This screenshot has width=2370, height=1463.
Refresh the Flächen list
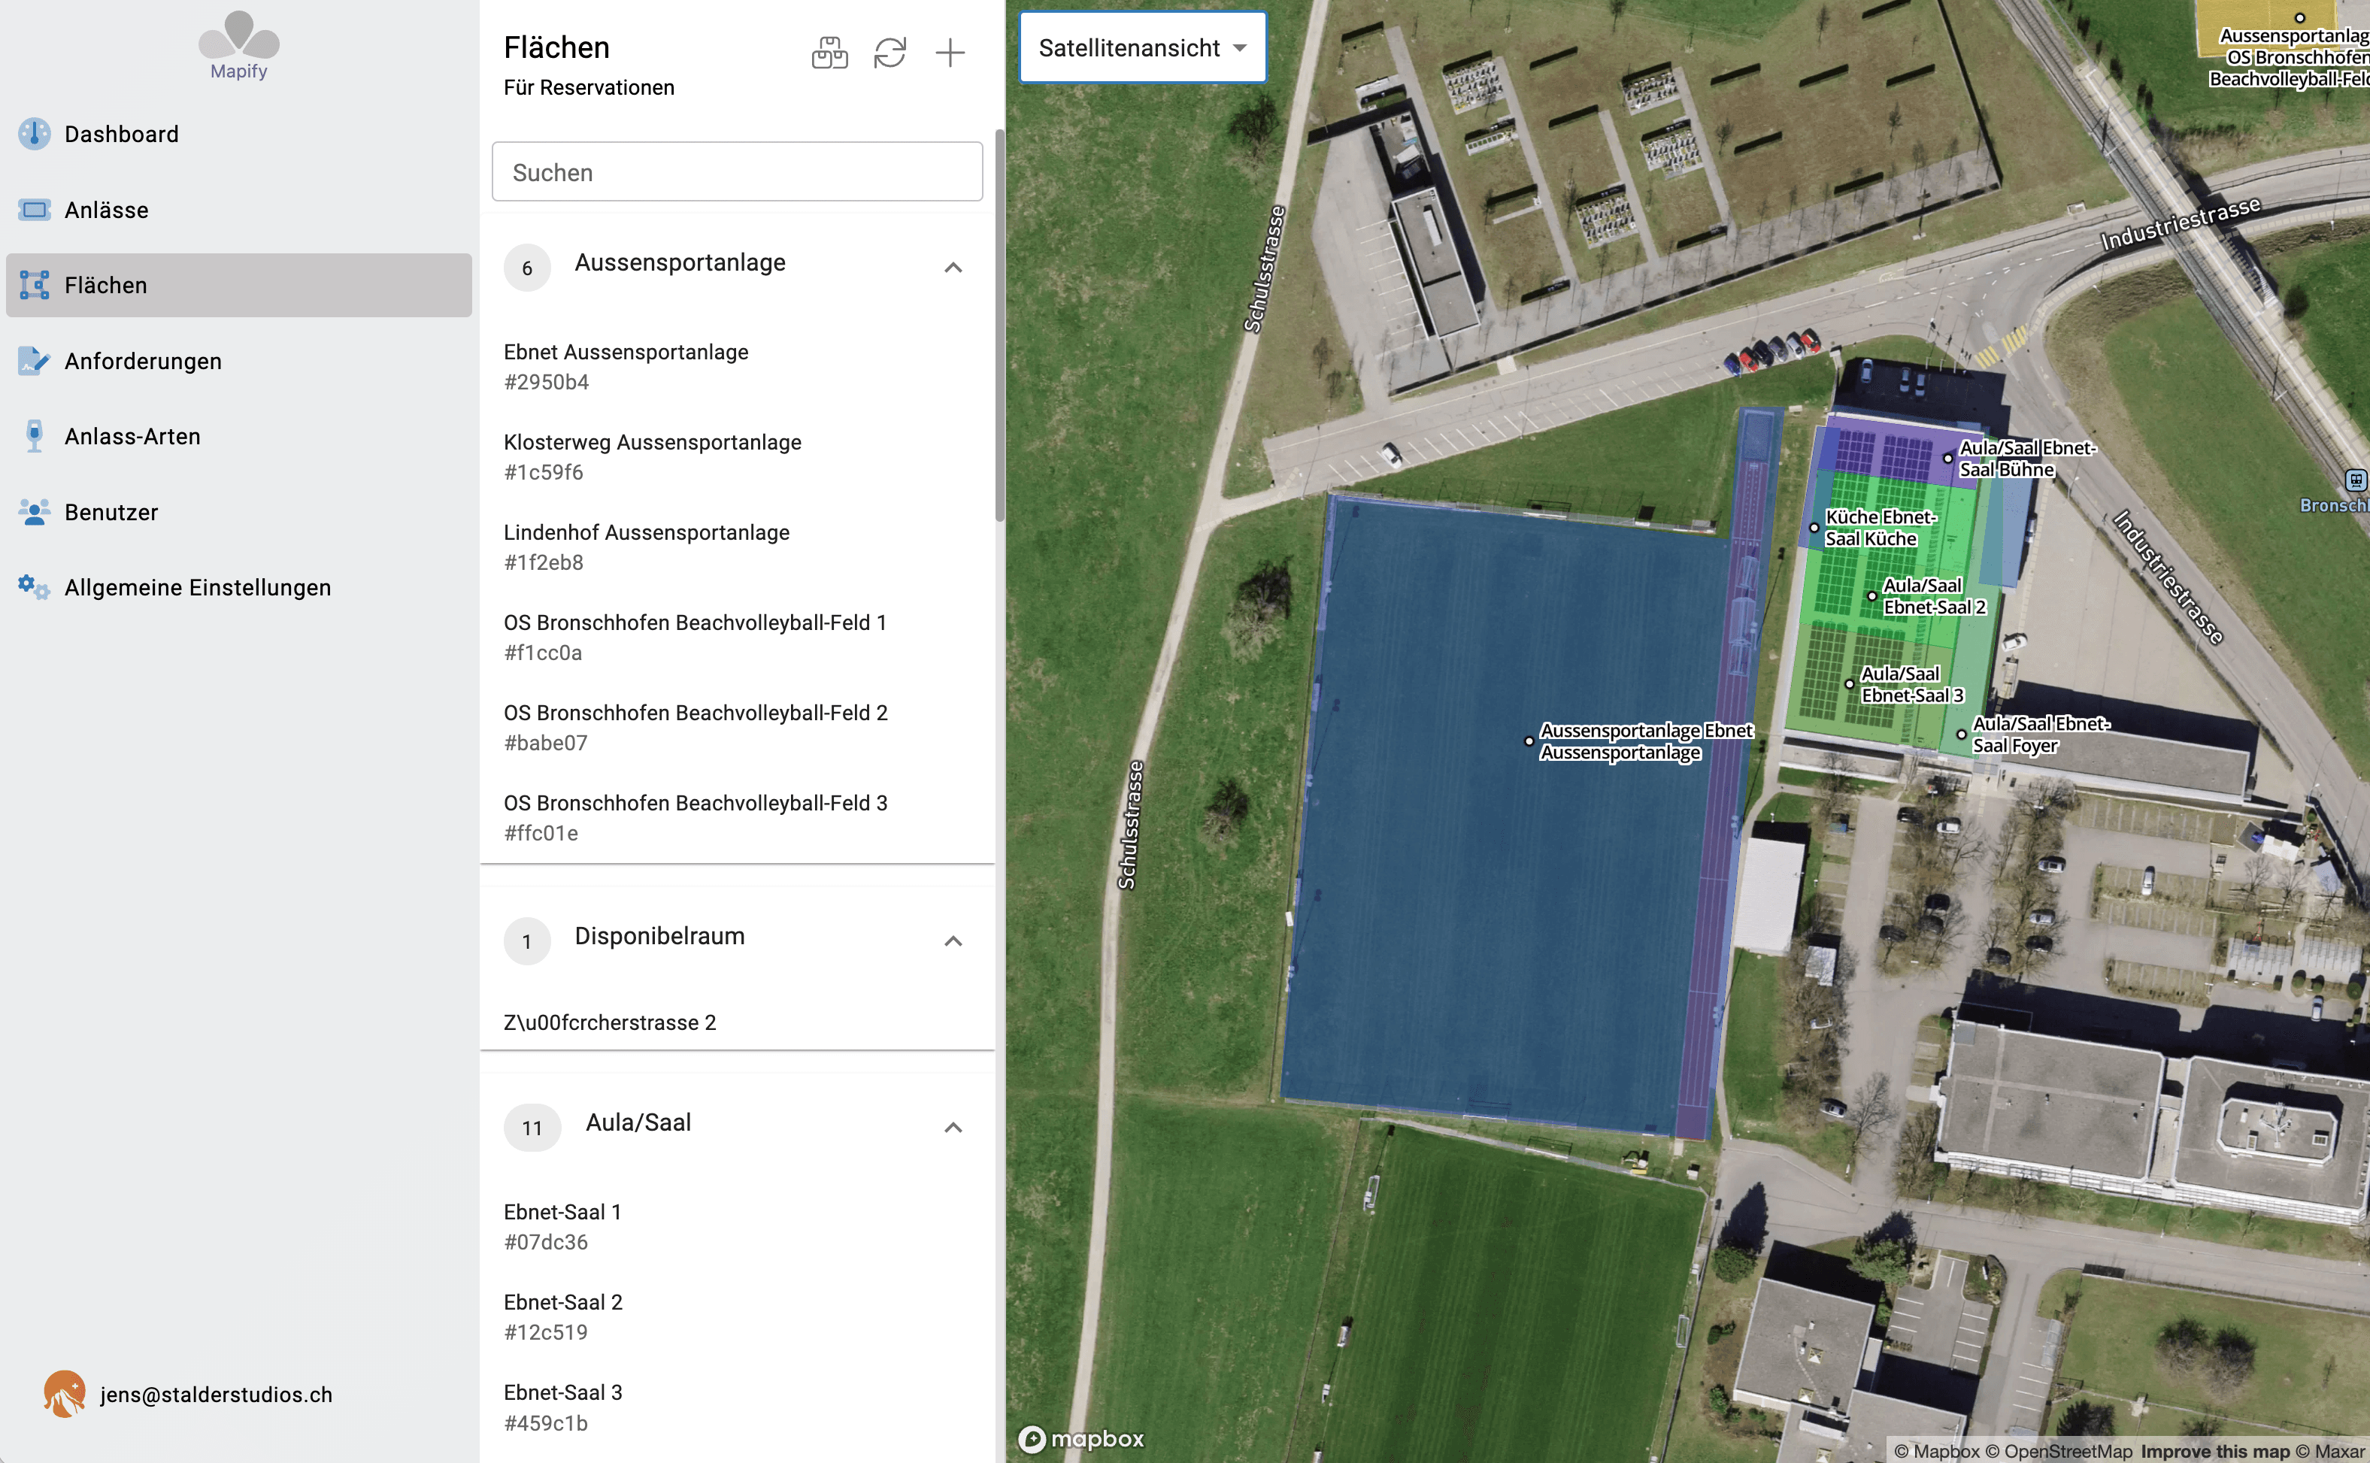pos(890,53)
